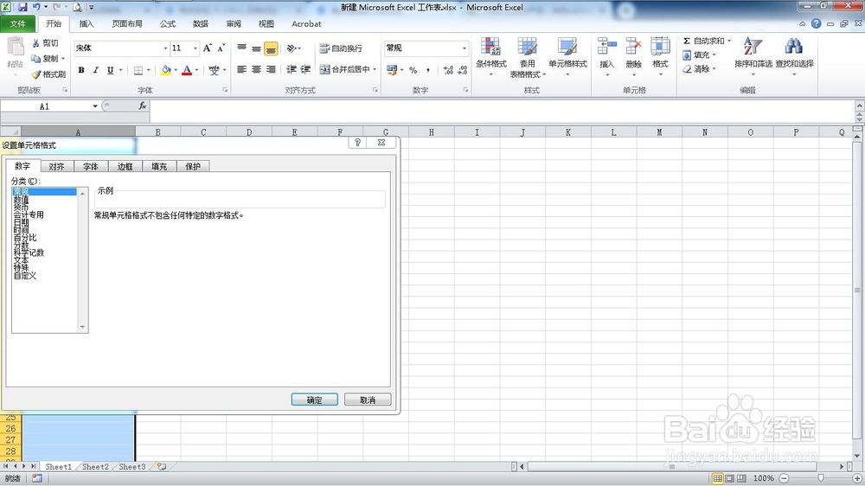Open Sheet2 worksheet tab

point(95,467)
